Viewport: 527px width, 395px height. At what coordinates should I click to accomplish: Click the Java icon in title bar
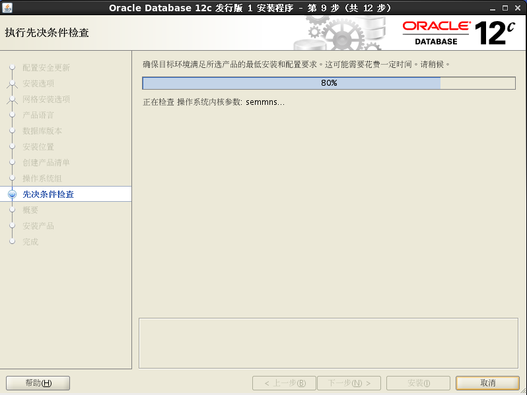[7, 7]
